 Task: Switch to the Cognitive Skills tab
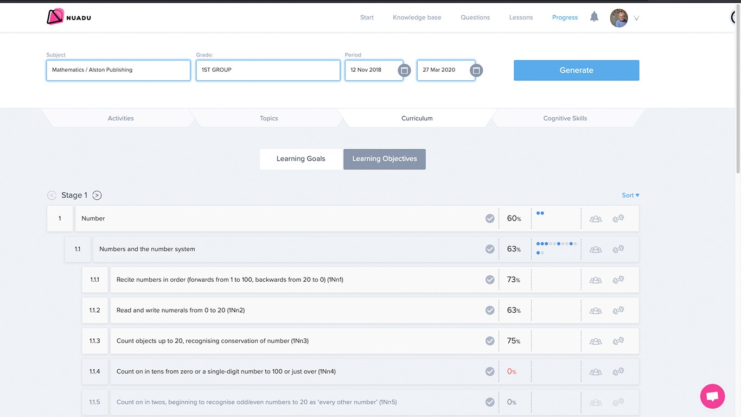pos(565,118)
